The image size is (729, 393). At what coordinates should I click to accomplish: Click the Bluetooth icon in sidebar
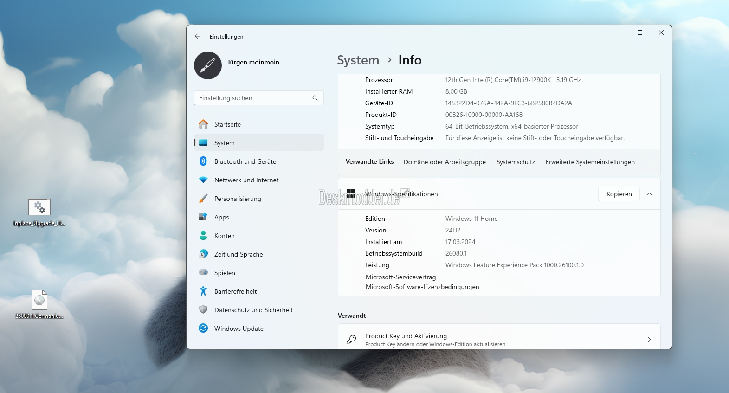click(203, 161)
